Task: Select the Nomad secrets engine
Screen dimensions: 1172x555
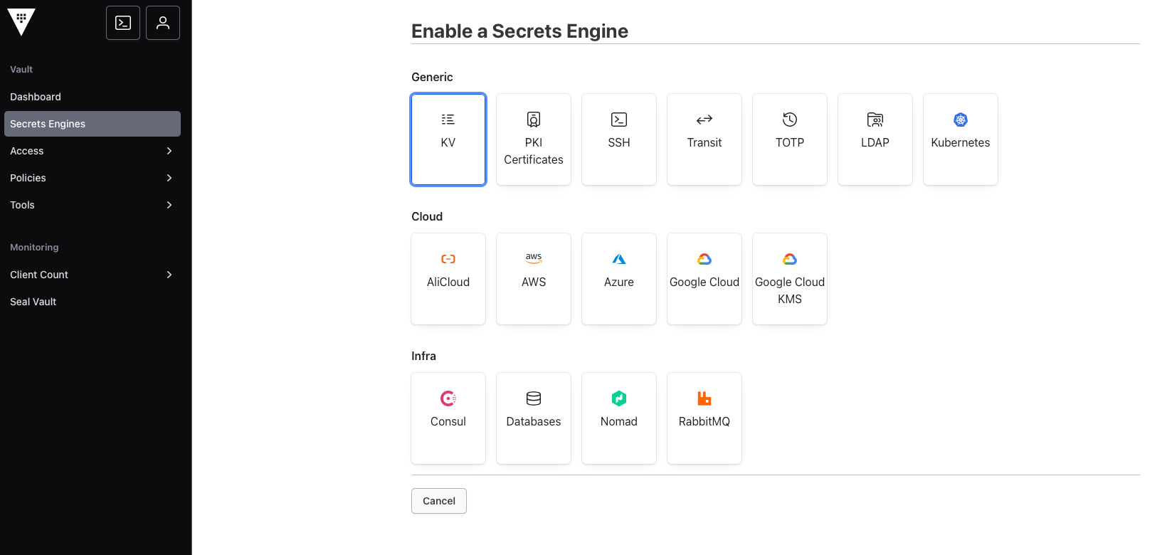Action: point(619,418)
